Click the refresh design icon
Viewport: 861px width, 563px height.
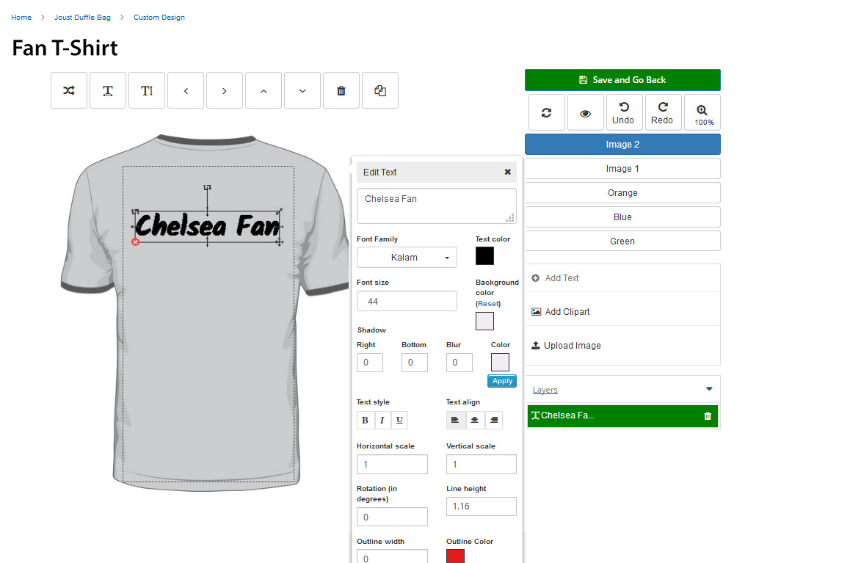pos(546,112)
